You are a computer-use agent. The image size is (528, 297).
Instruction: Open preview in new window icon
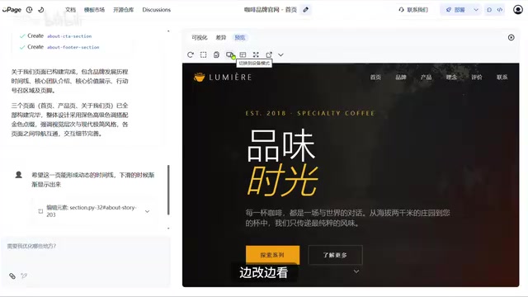tap(269, 54)
